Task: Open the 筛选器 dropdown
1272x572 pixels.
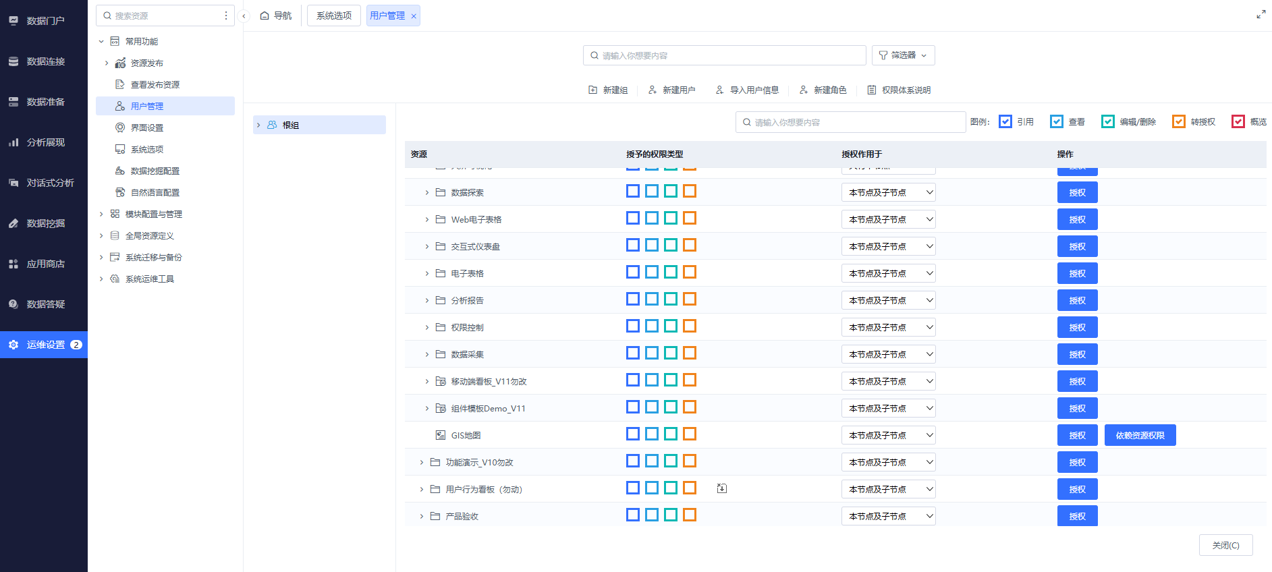Action: (904, 55)
